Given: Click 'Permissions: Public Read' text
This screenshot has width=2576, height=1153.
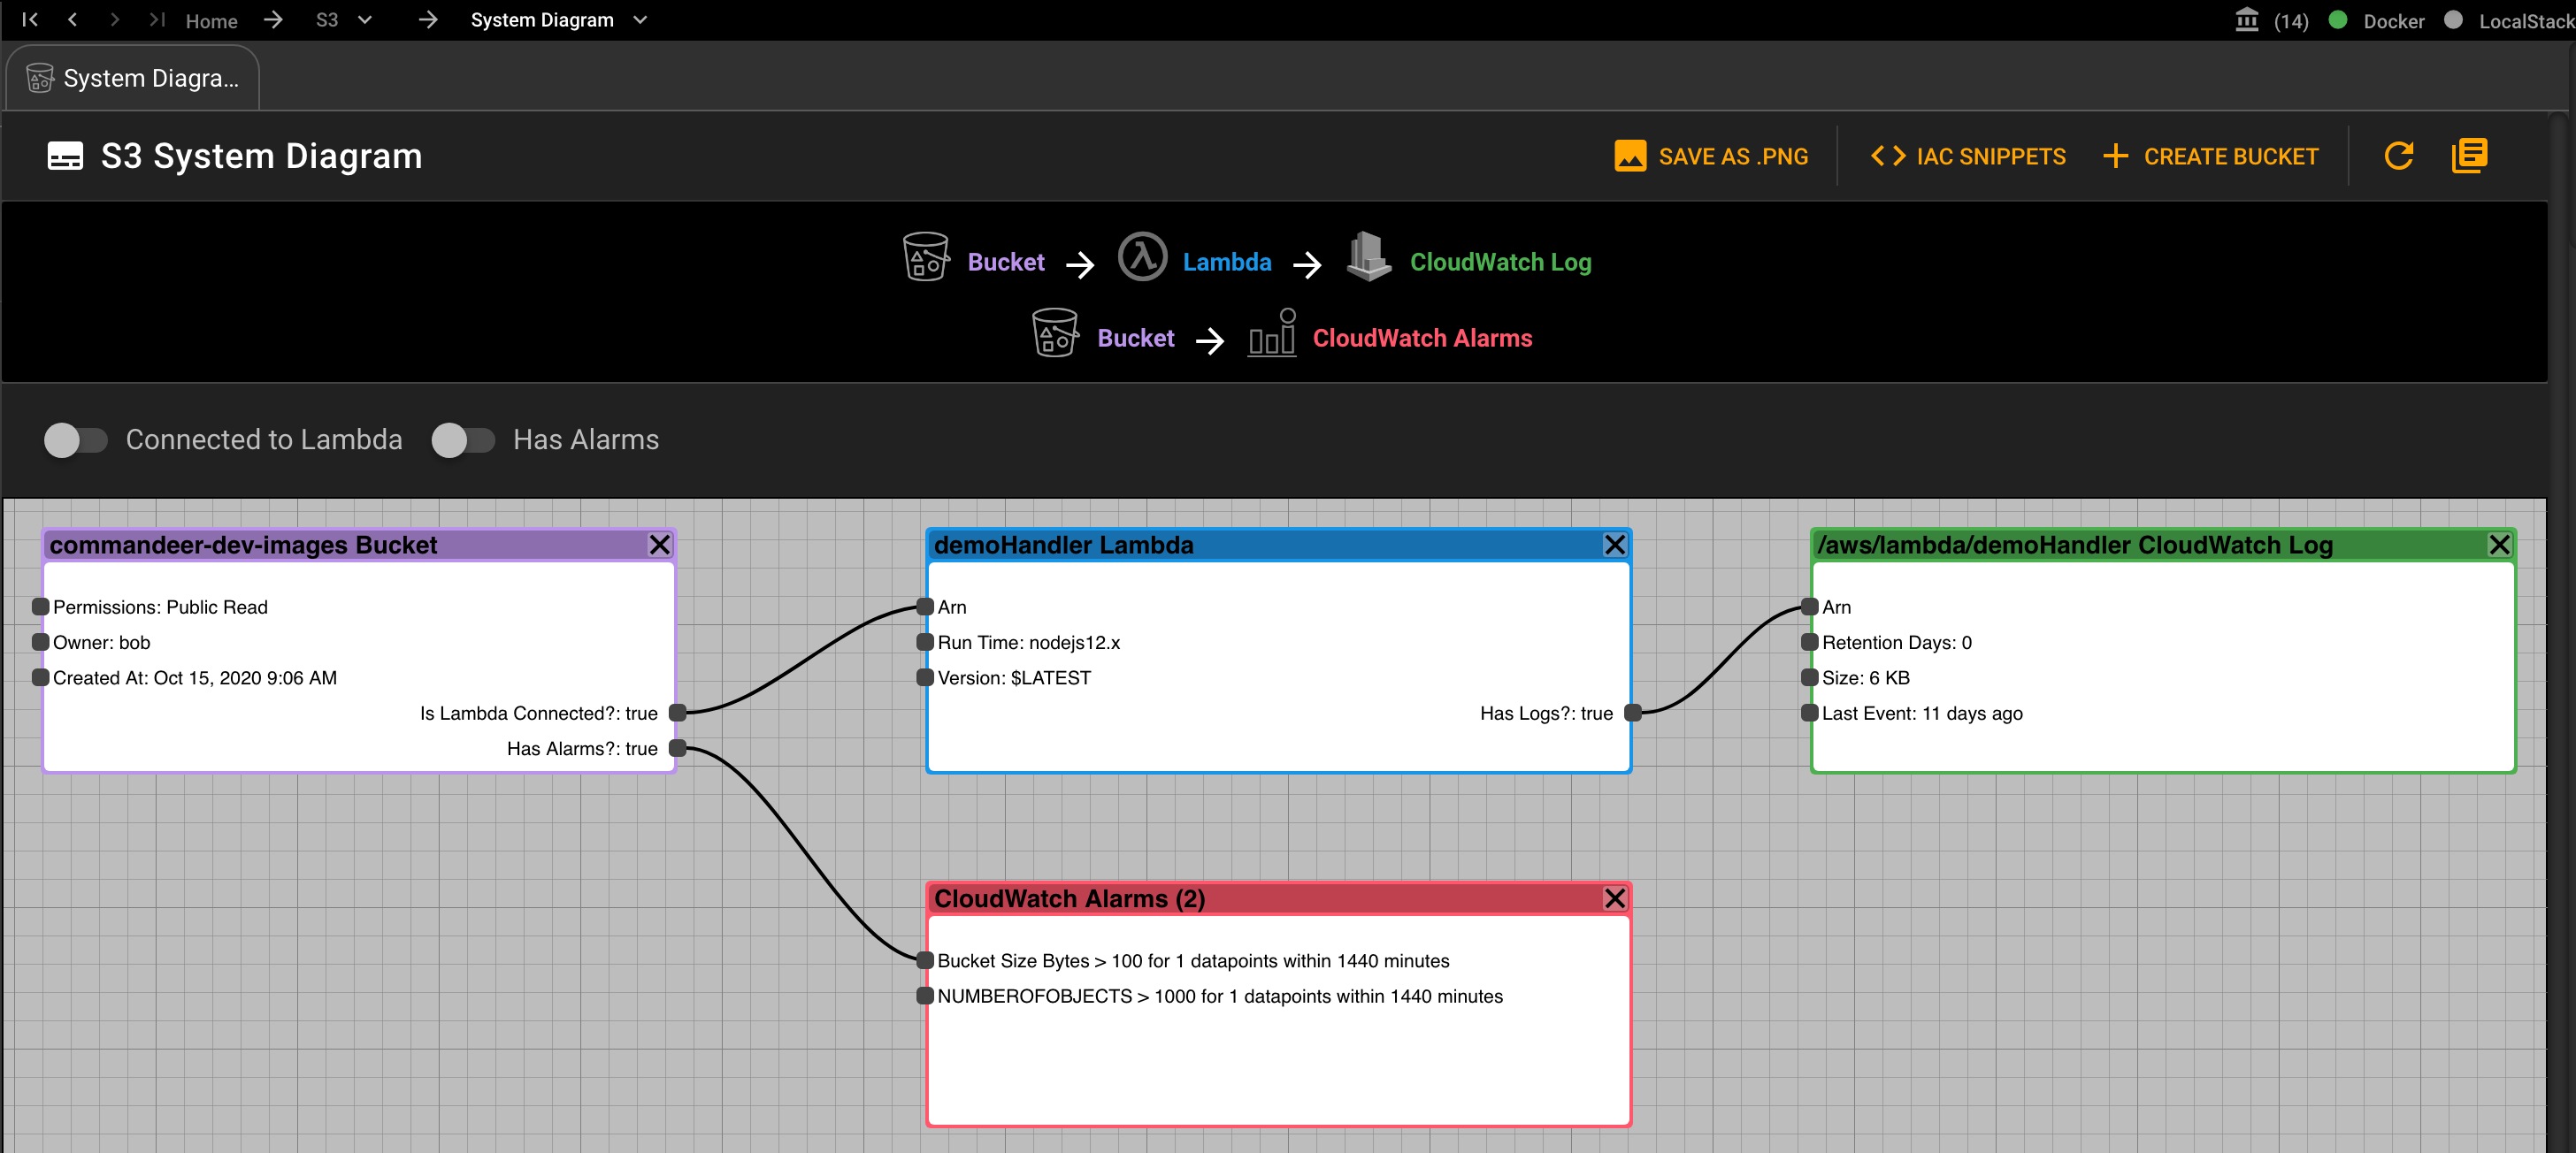Looking at the screenshot, I should pyautogui.click(x=160, y=607).
